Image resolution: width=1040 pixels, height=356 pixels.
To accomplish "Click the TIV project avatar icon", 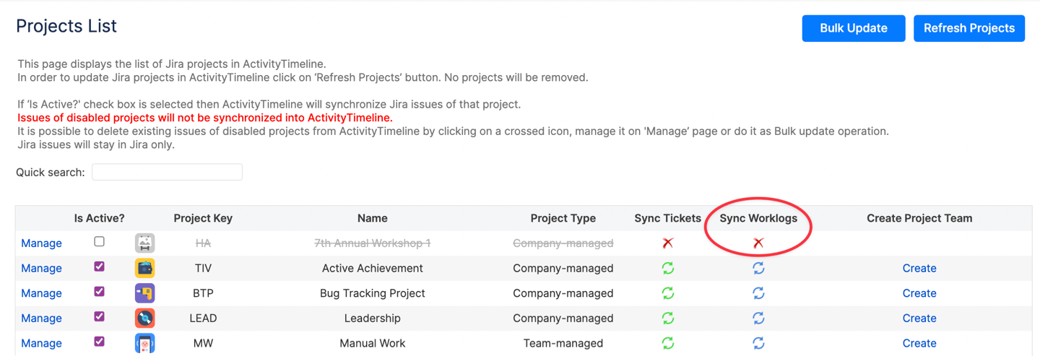I will click(x=145, y=269).
